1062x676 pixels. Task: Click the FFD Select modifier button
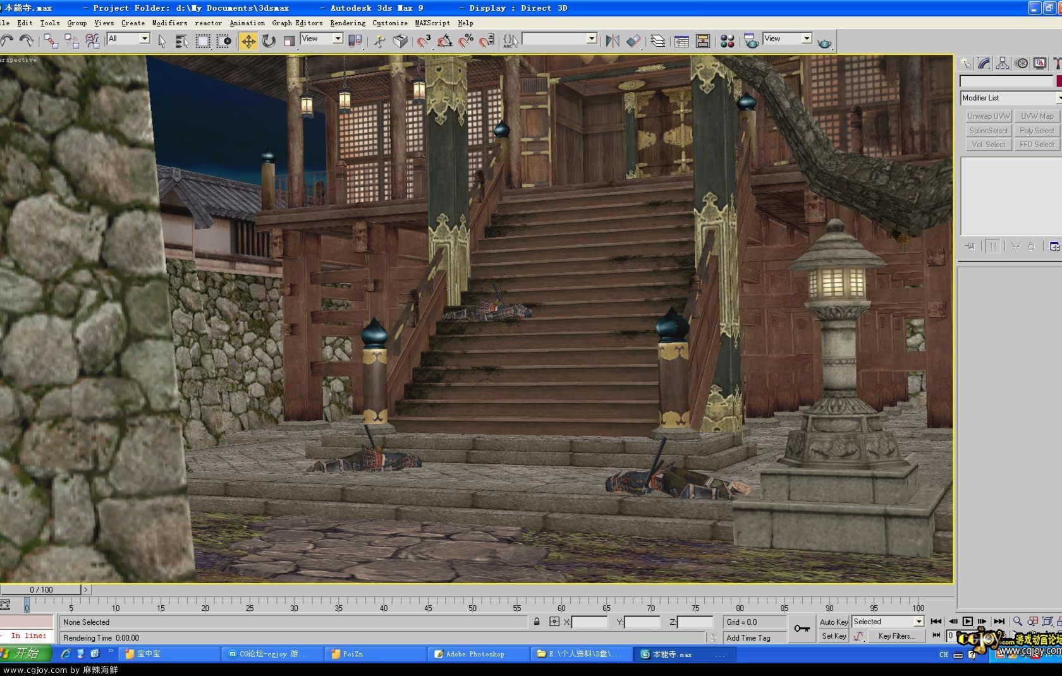[x=1037, y=145]
